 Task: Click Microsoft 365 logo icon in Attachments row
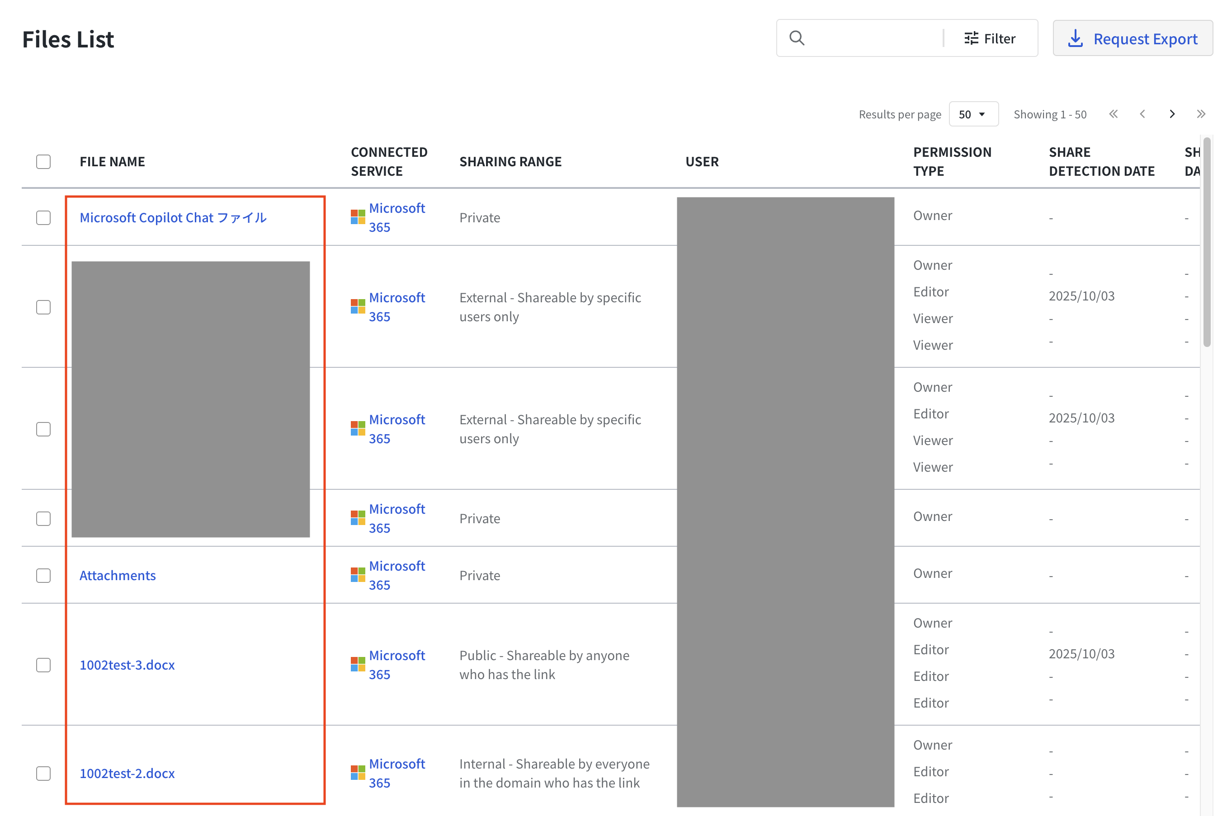(358, 575)
